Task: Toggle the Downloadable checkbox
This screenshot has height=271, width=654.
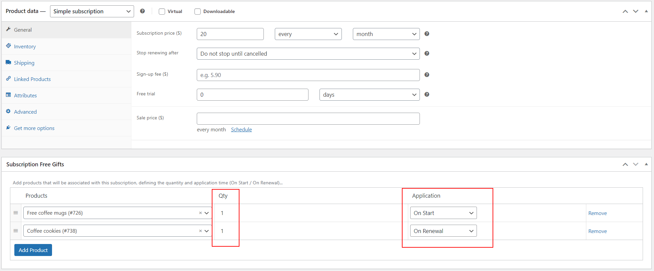Action: tap(198, 11)
